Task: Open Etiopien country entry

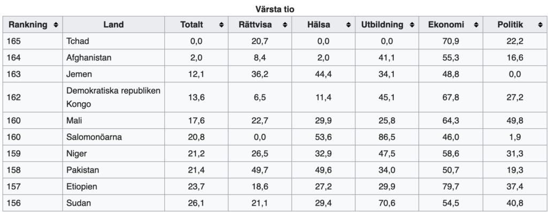Action: (81, 186)
